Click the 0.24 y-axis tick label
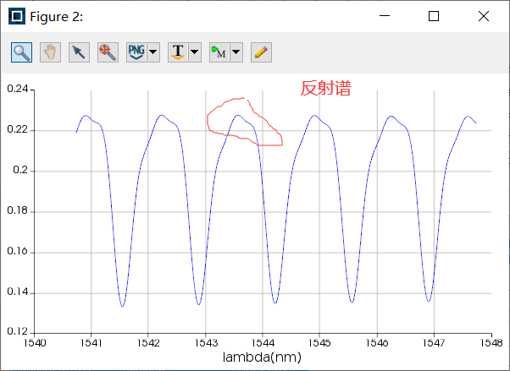The height and width of the screenshot is (371, 510). pyautogui.click(x=18, y=89)
